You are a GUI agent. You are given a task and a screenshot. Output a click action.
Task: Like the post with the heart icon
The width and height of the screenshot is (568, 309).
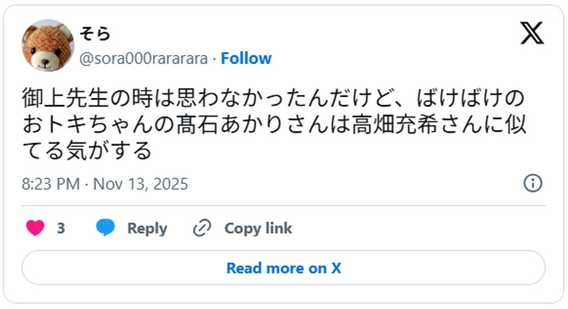coord(36,228)
